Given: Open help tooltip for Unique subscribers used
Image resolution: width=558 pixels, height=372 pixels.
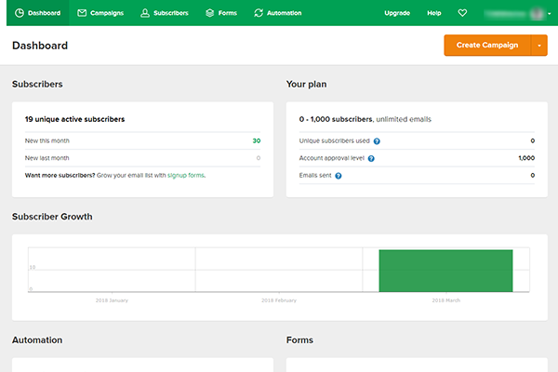Looking at the screenshot, I should [377, 141].
